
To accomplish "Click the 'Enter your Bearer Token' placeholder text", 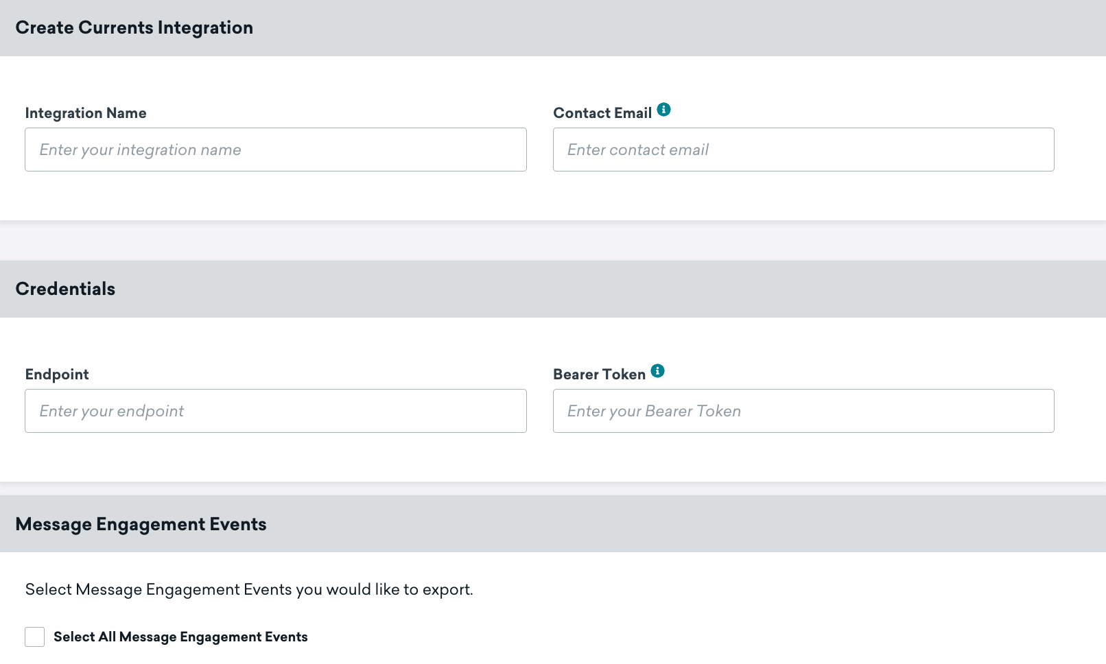I will (x=654, y=411).
